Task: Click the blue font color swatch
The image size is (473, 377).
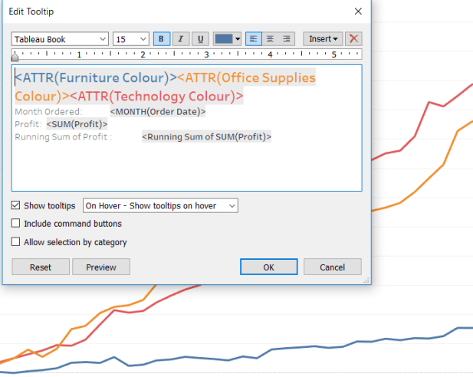Action: 224,39
